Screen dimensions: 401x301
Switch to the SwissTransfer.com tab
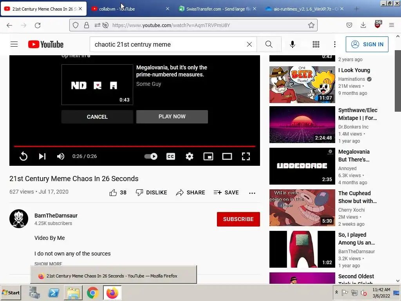click(x=217, y=9)
